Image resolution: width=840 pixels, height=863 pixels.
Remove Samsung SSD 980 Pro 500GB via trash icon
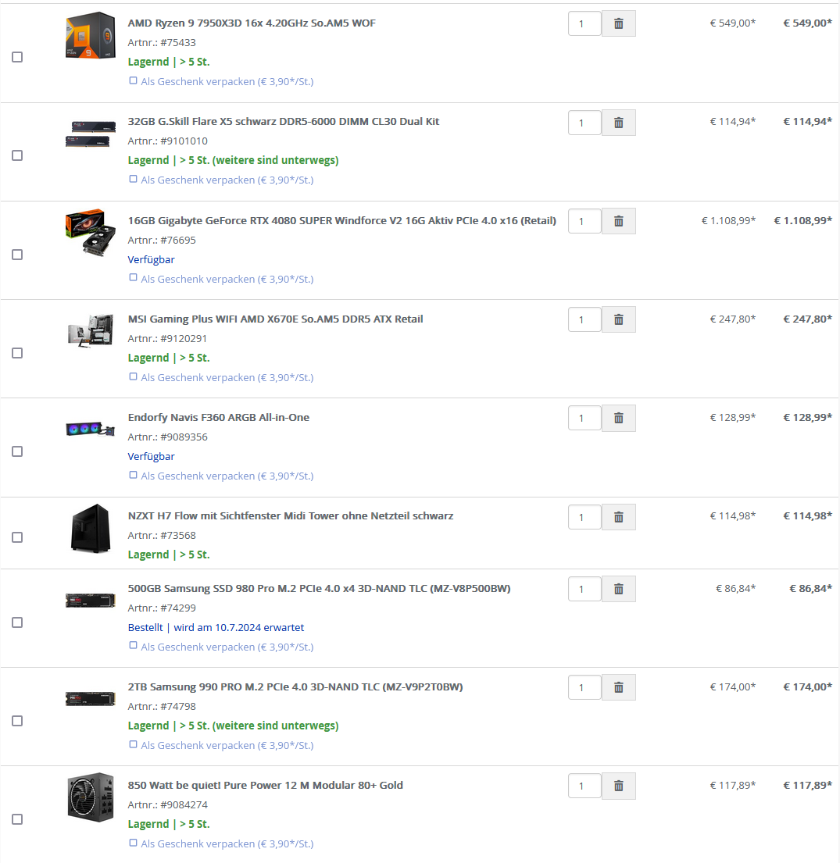(619, 589)
